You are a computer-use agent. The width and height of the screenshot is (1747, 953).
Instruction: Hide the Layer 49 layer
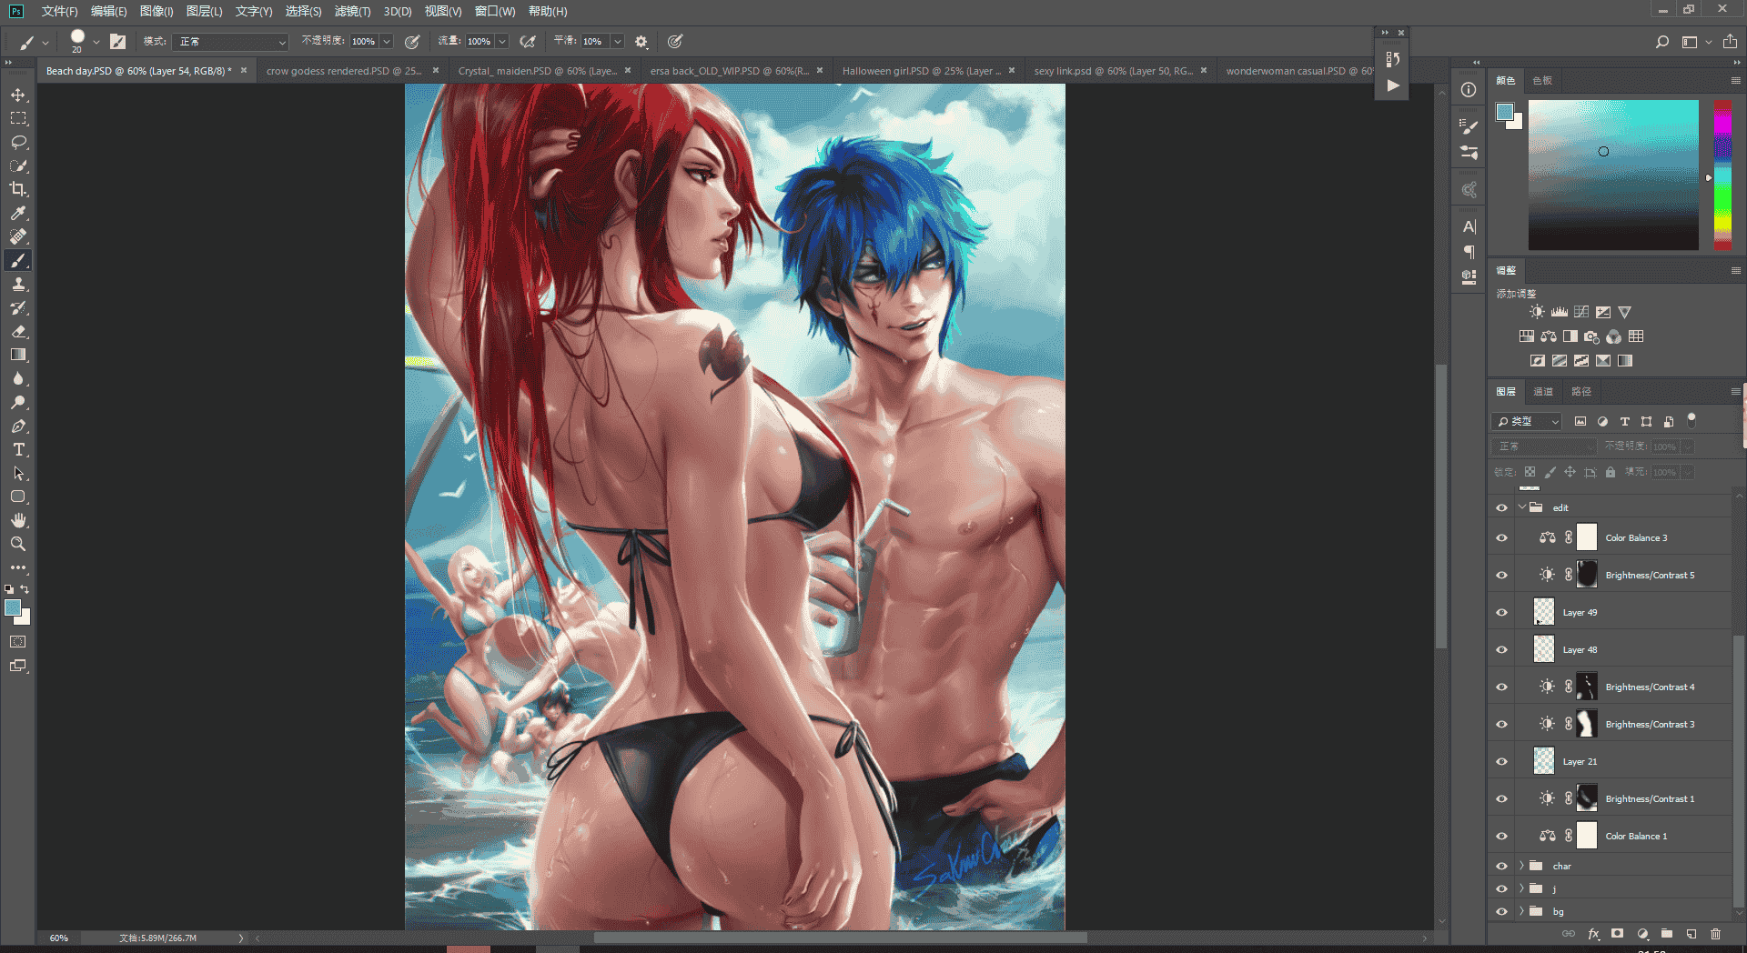1501,613
